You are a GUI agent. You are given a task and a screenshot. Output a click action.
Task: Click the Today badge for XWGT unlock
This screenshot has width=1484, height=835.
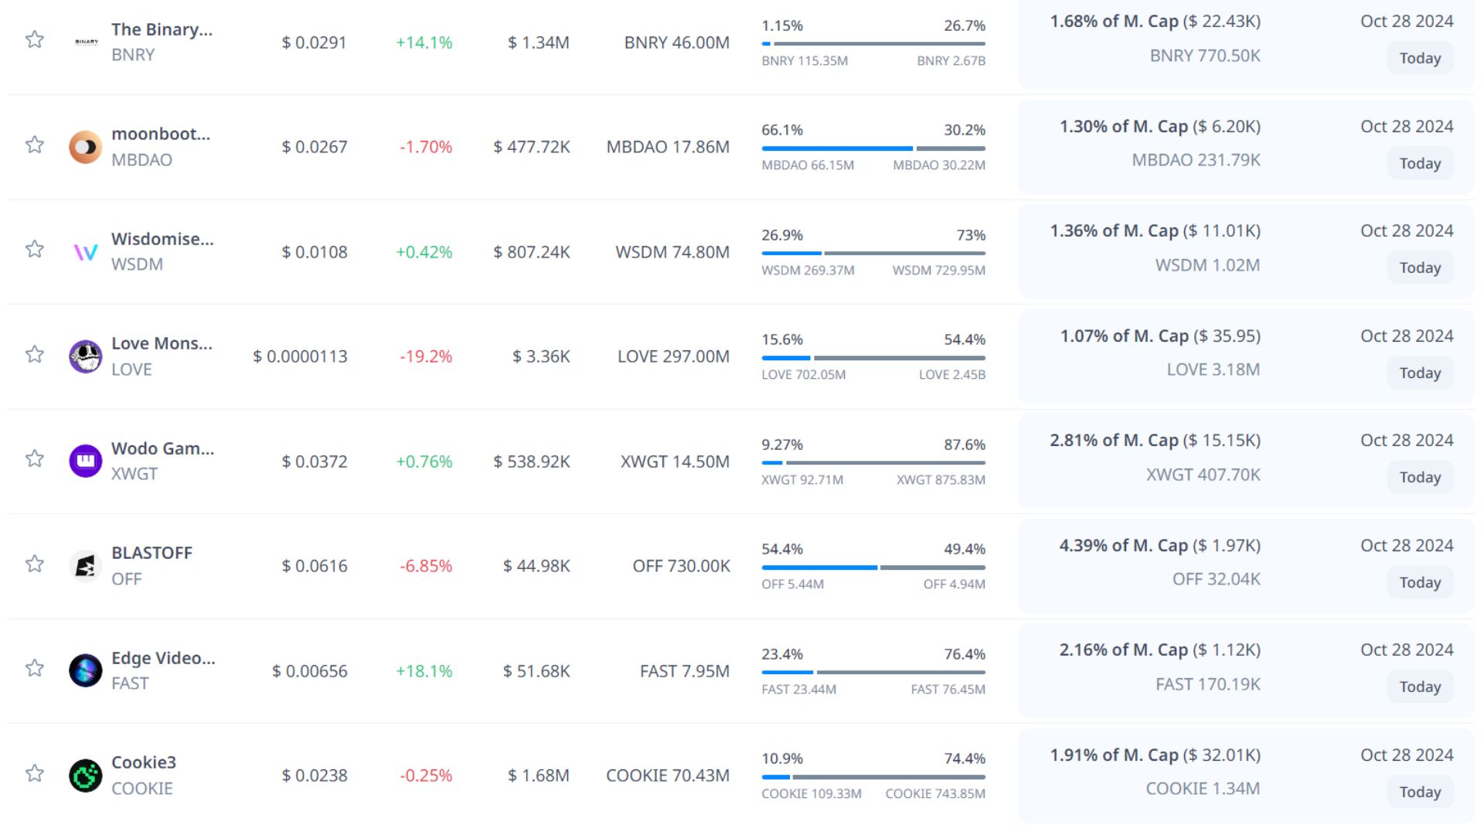coord(1419,478)
